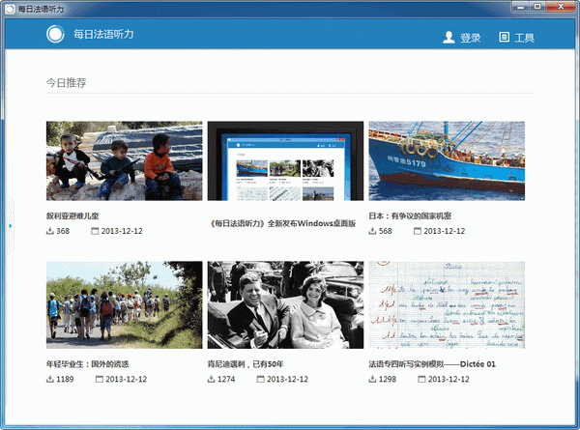Open the Kennedy black-and-white photo thumbnail
Image resolution: width=580 pixels, height=430 pixels.
tap(285, 304)
